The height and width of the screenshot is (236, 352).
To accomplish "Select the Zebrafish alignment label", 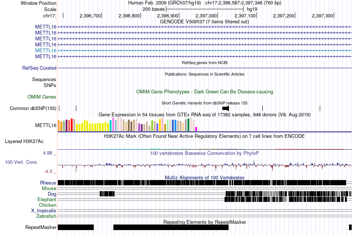I will pos(46,216).
